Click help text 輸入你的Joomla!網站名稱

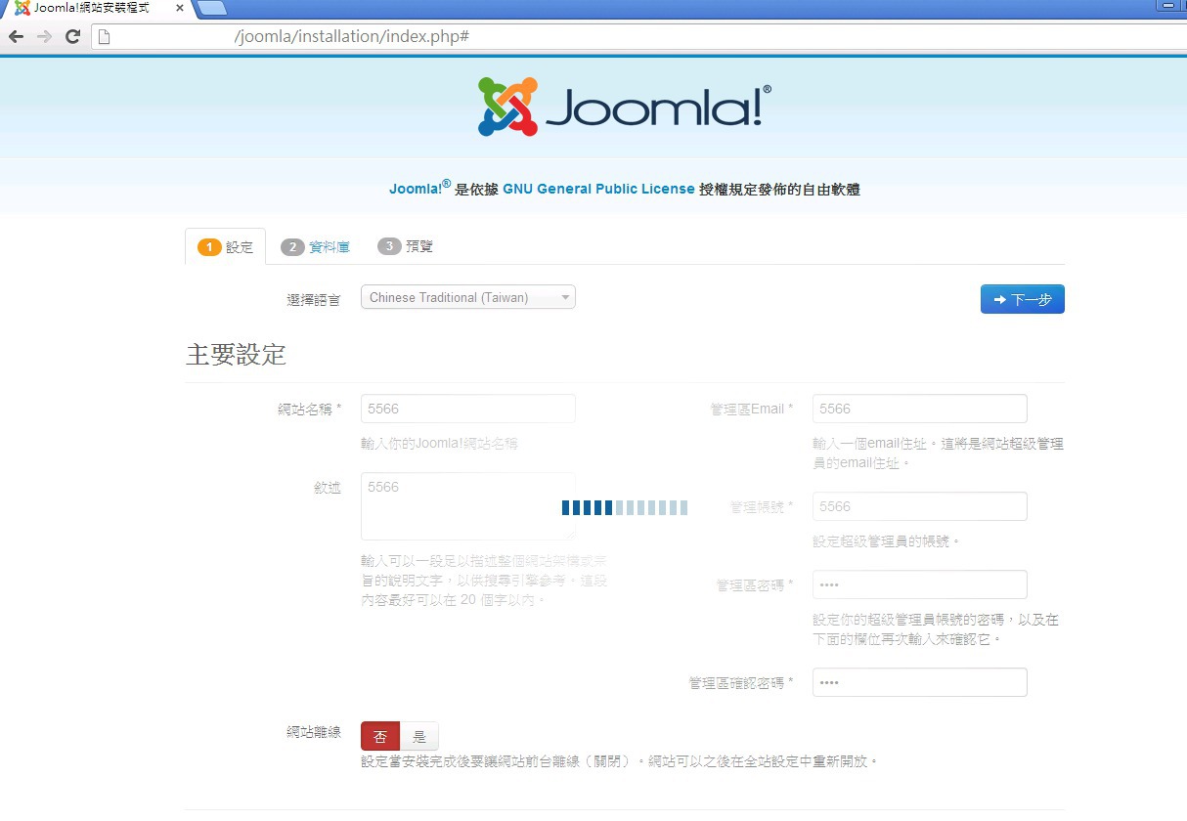click(x=439, y=444)
